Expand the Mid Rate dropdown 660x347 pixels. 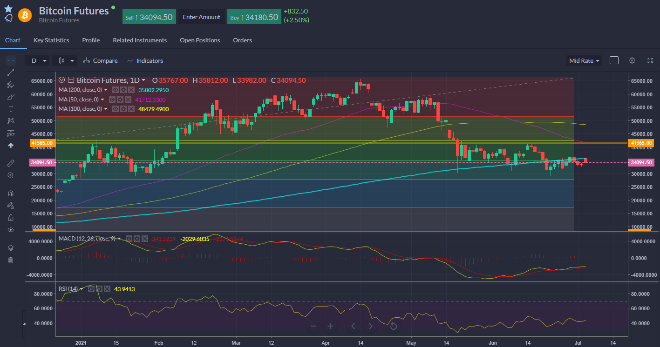[x=584, y=60]
